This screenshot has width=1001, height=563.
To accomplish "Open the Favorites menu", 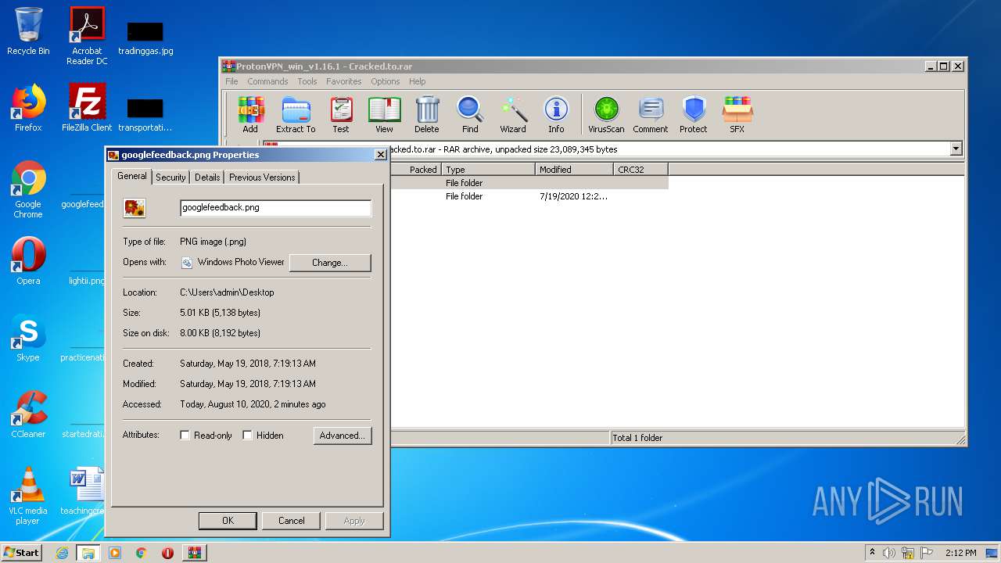I will (344, 81).
